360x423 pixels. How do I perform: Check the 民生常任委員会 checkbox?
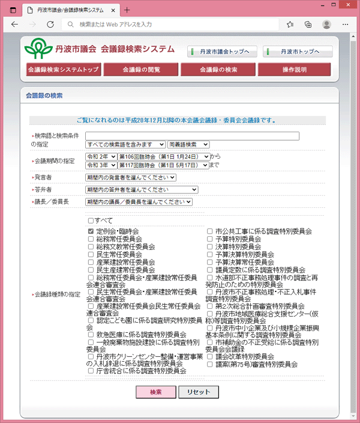(x=91, y=254)
